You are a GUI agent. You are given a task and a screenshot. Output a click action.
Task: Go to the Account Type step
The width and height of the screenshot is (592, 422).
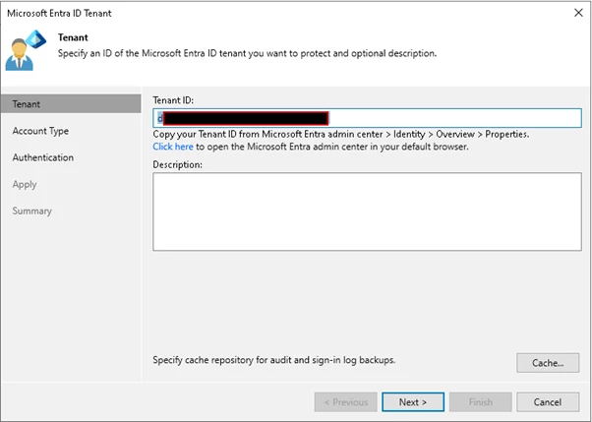(x=40, y=131)
